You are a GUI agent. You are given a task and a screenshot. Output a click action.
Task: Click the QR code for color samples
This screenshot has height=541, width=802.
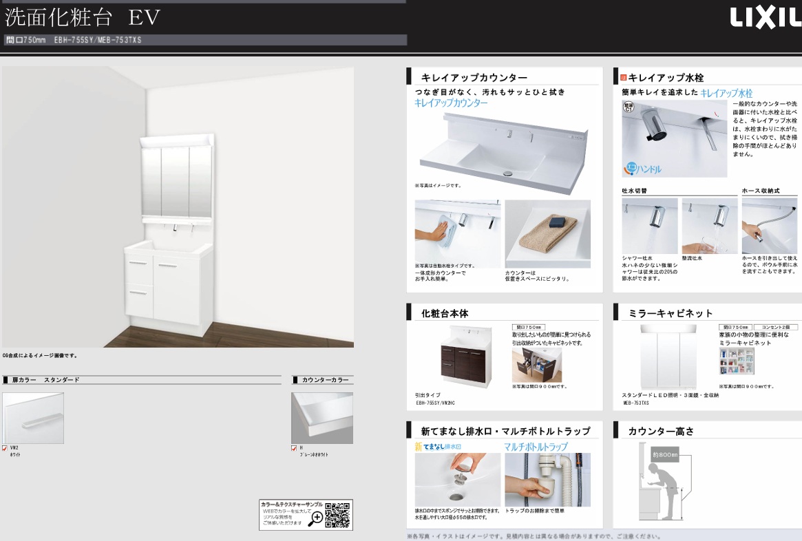[x=337, y=515]
